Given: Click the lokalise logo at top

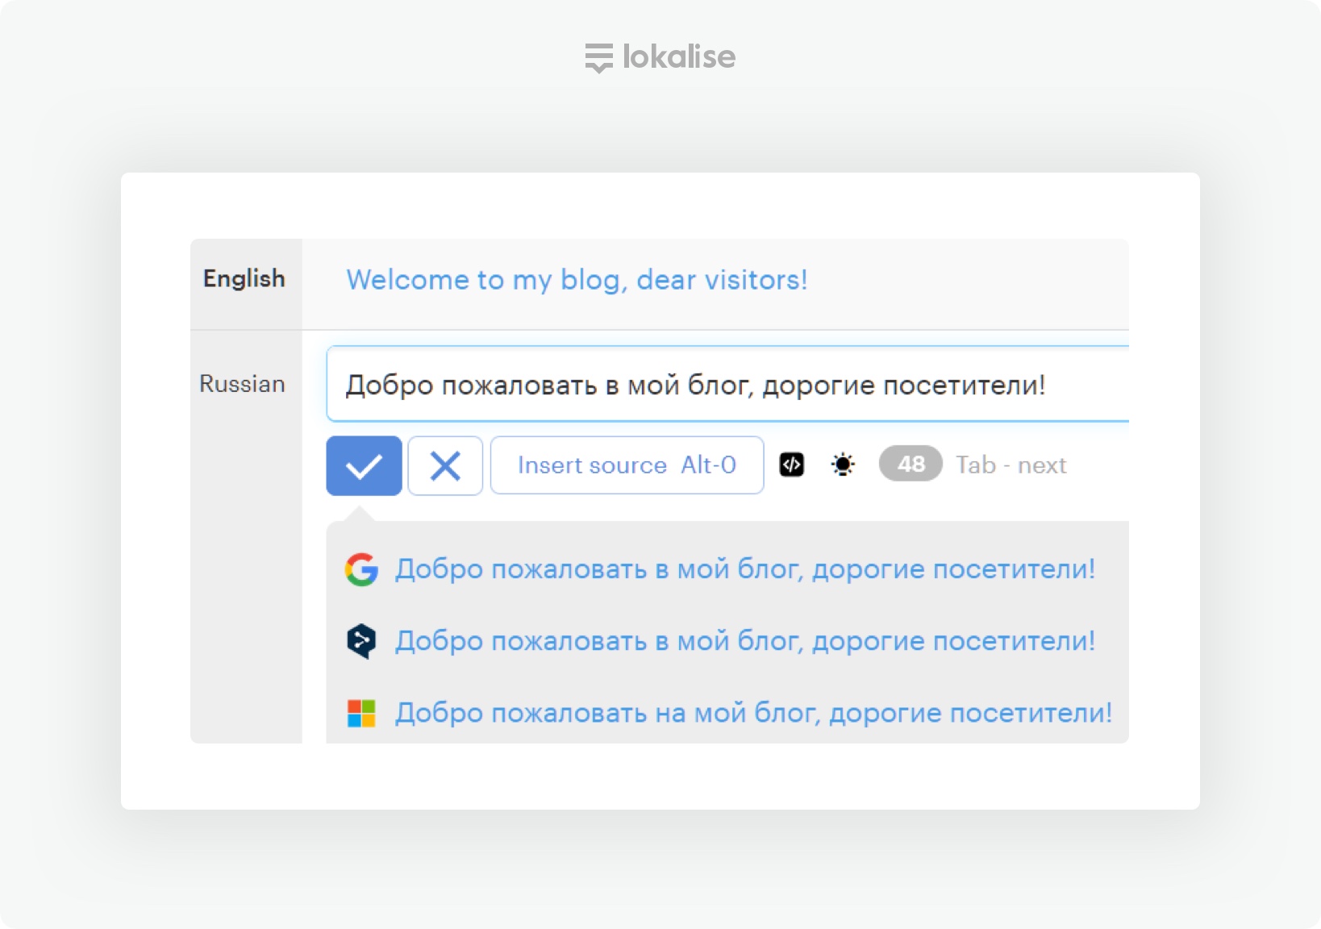Looking at the screenshot, I should tap(660, 57).
